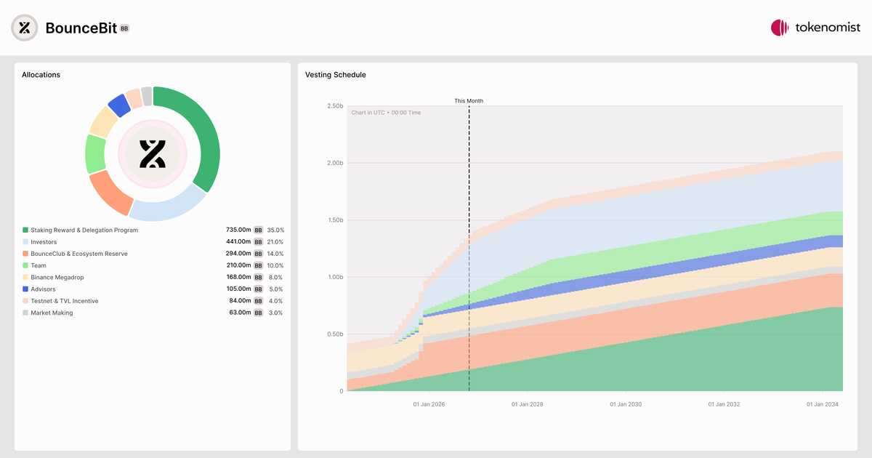Click BB badge in BounceClub & Ecosystem row
The height and width of the screenshot is (458, 872).
pyautogui.click(x=258, y=254)
